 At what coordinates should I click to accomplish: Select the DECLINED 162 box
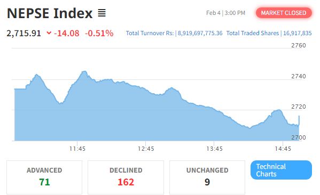tap(126, 177)
